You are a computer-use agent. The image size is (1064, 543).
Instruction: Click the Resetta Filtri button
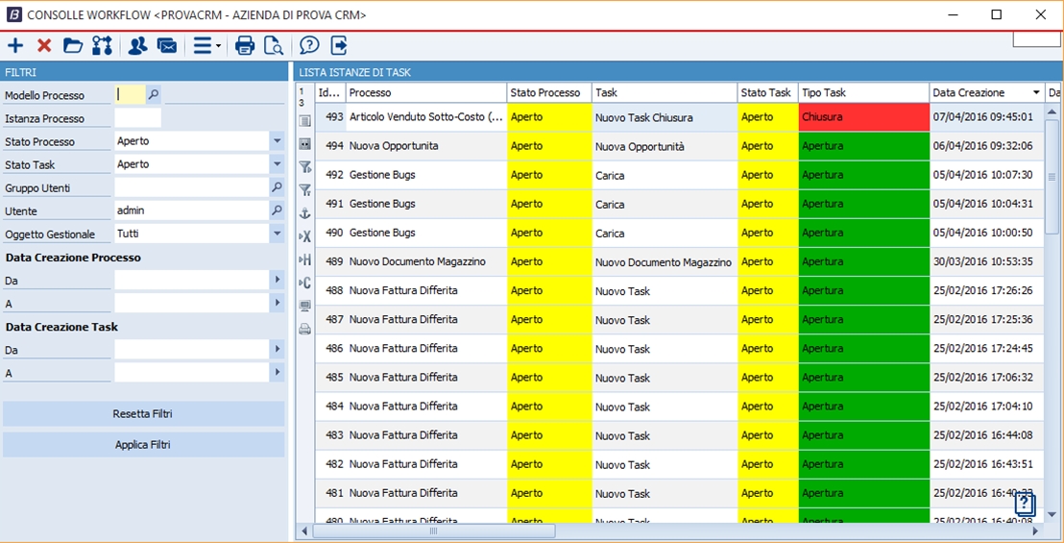pos(143,414)
